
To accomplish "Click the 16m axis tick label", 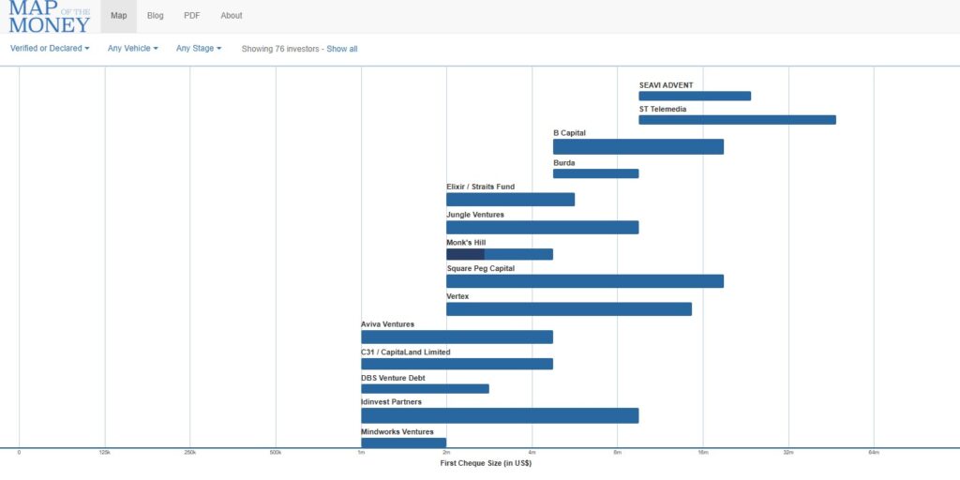I will tap(703, 453).
